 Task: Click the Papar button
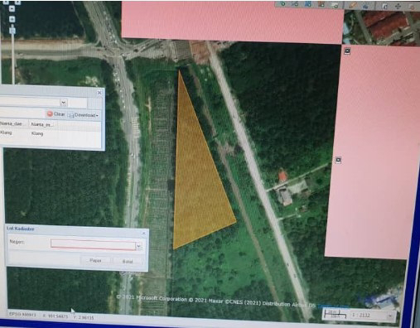pyautogui.click(x=95, y=260)
